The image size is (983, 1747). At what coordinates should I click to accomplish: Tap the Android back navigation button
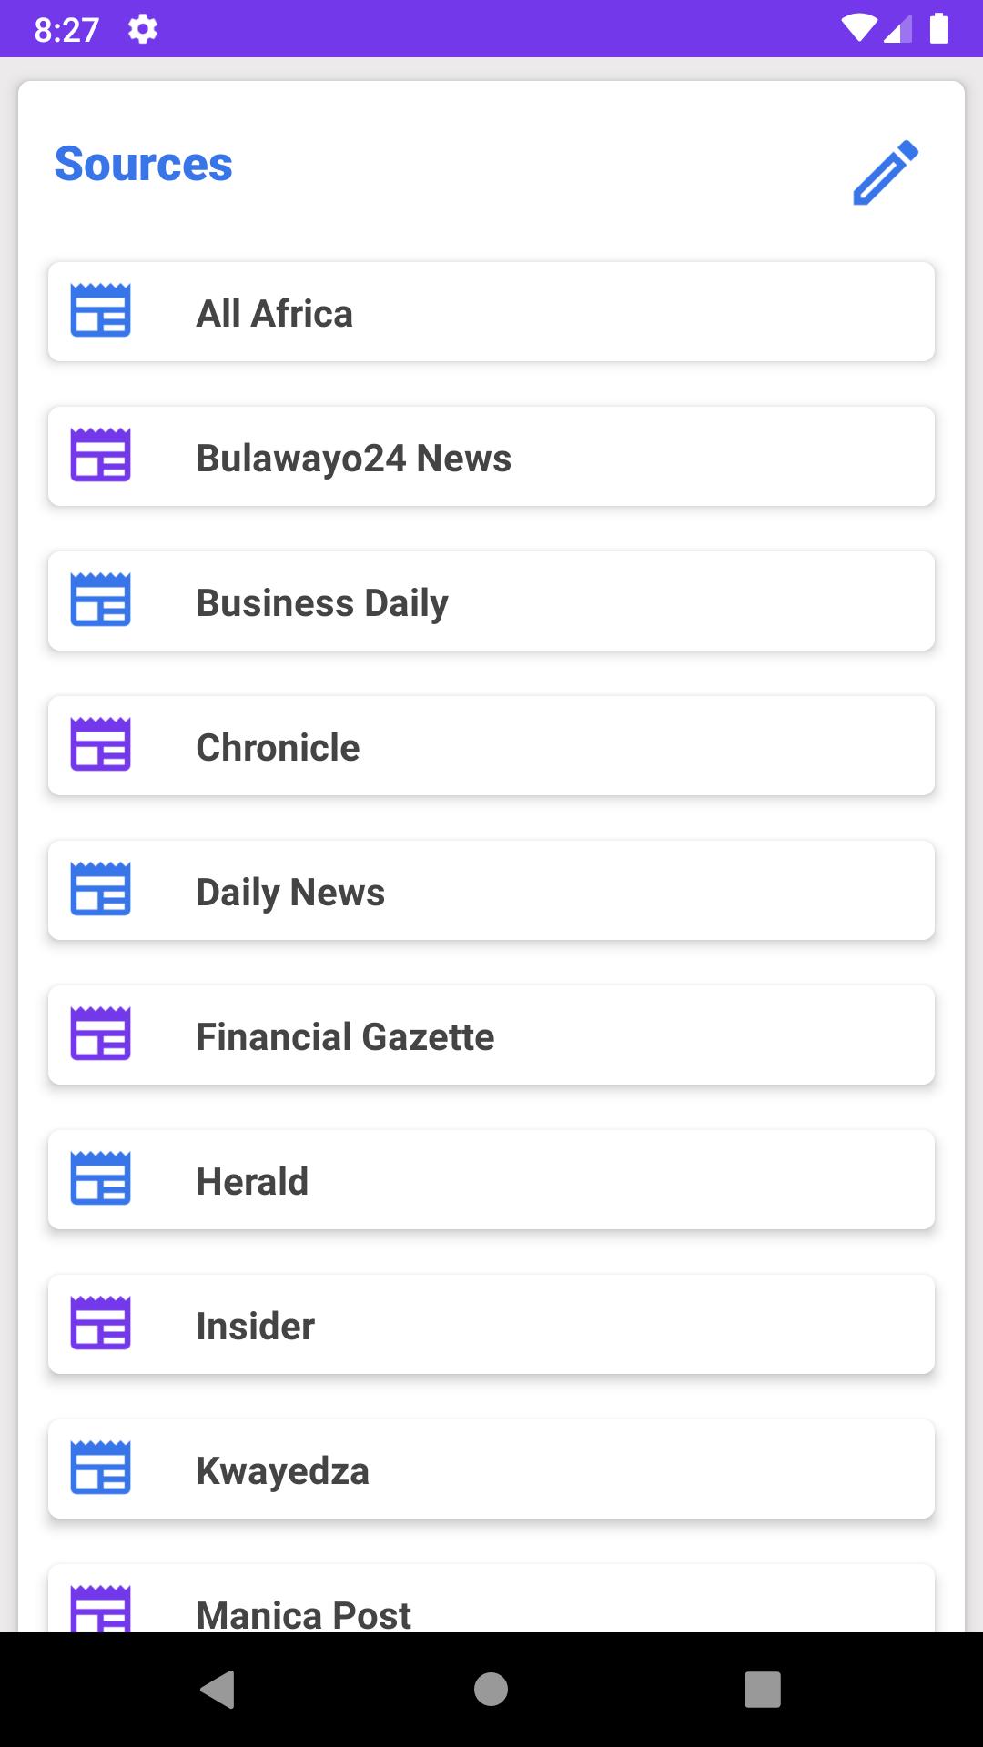click(x=218, y=1690)
